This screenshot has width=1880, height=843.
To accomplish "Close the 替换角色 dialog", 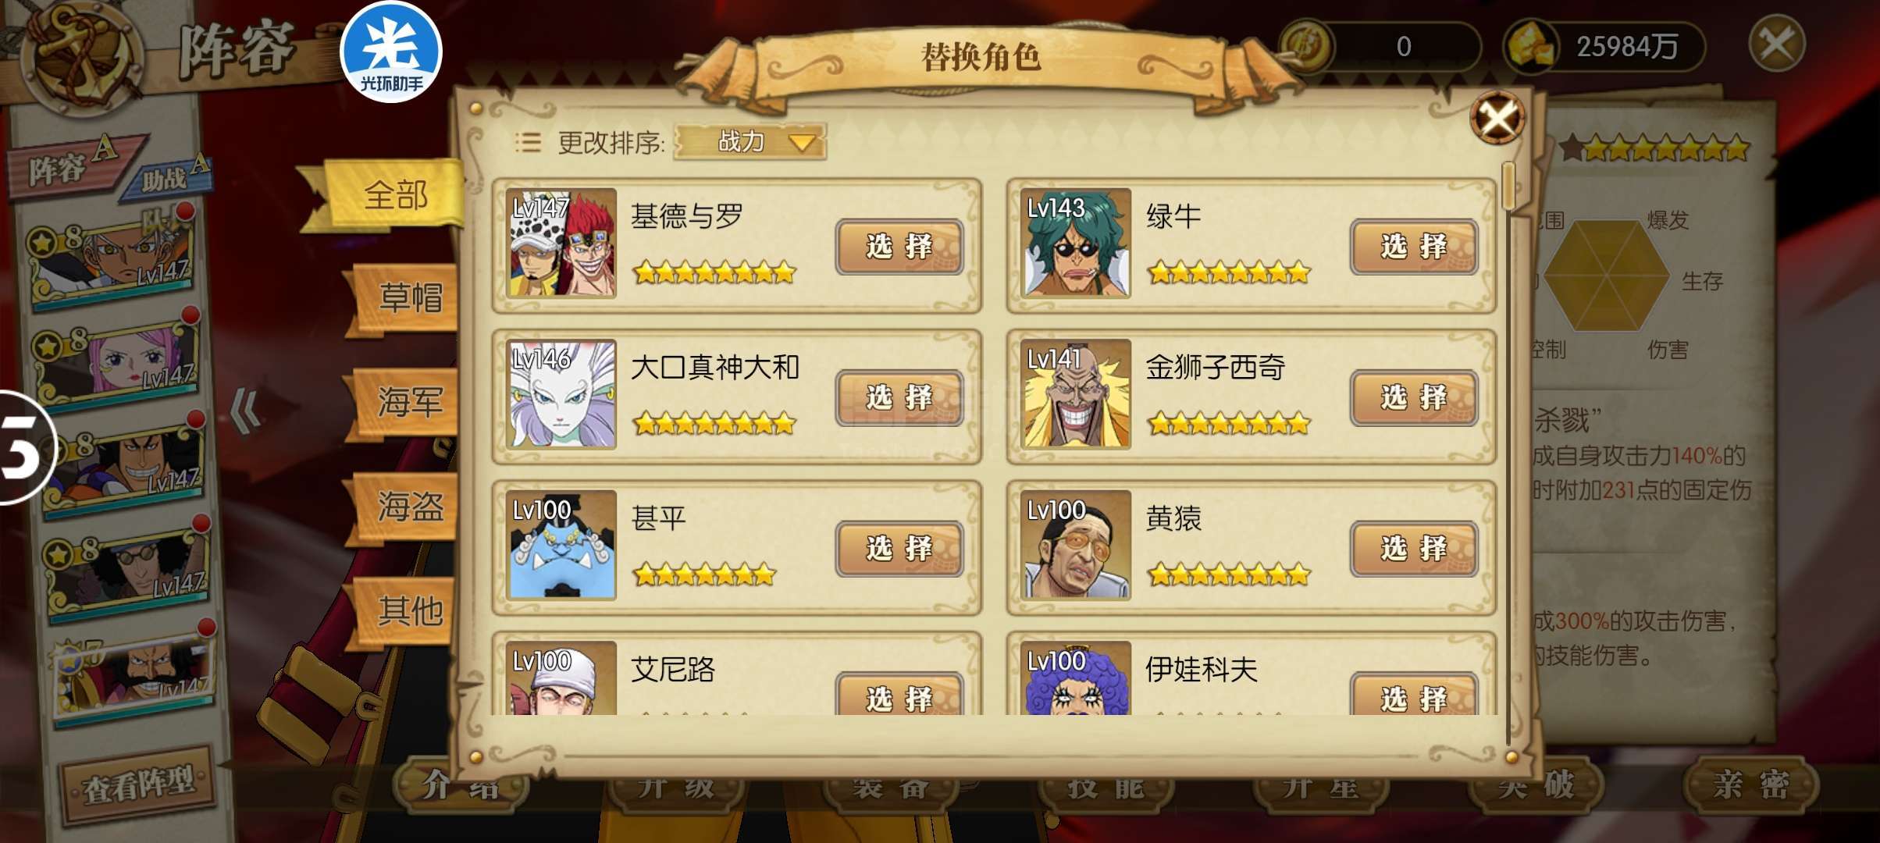I will tap(1497, 119).
